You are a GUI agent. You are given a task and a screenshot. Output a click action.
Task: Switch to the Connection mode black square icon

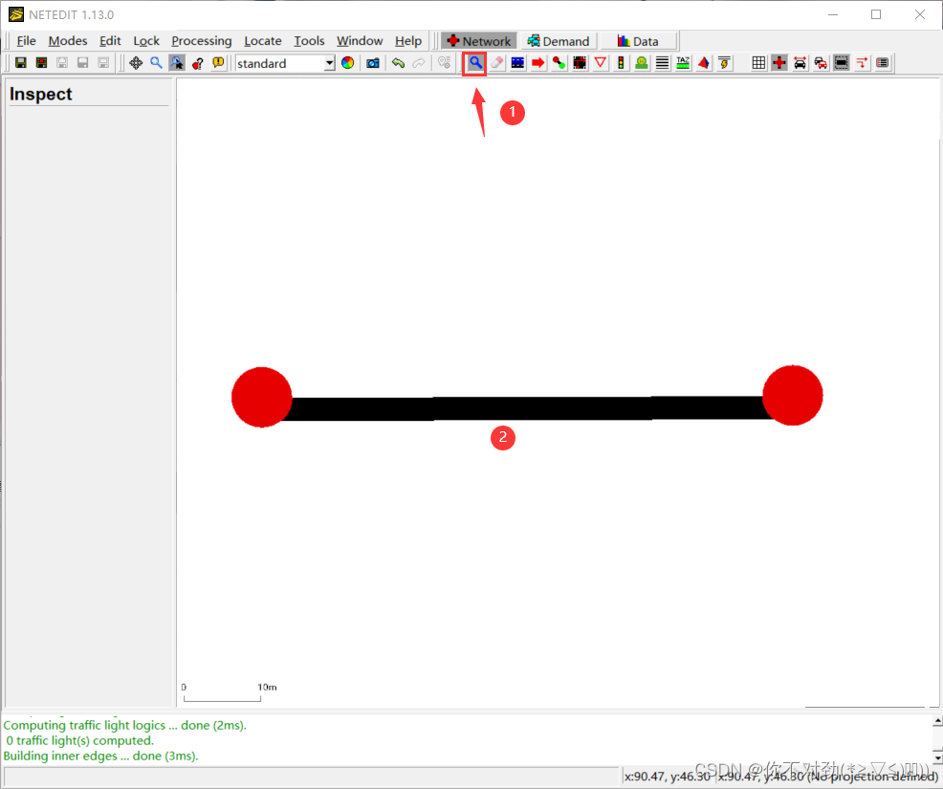580,62
